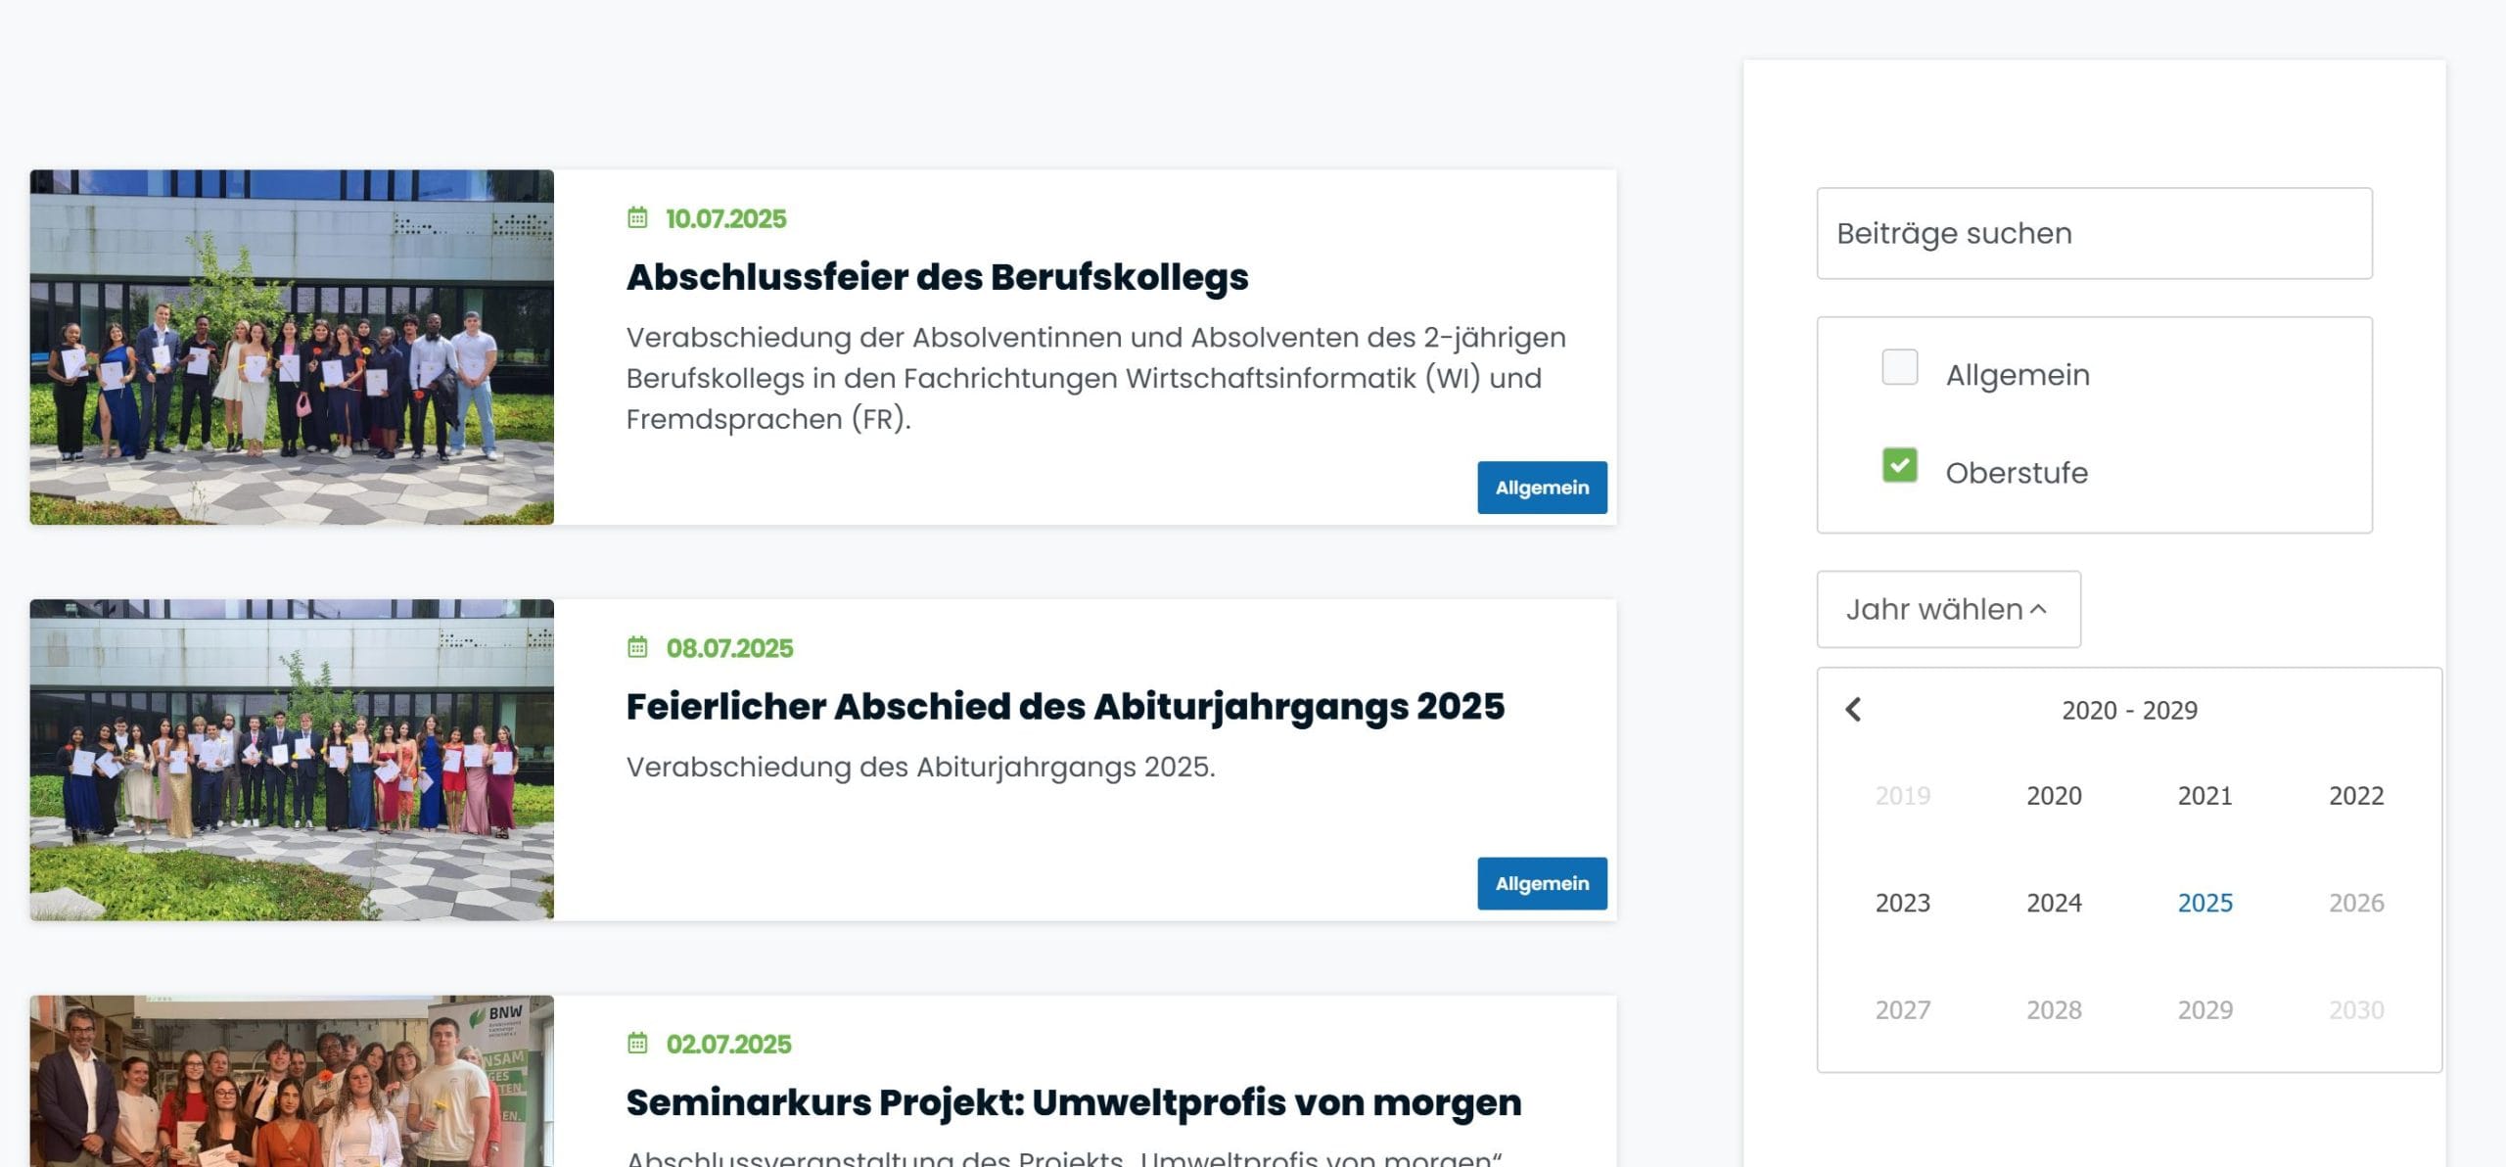Click calendar icon beside 10.07.2025
Image resolution: width=2506 pixels, height=1167 pixels.
(x=637, y=218)
